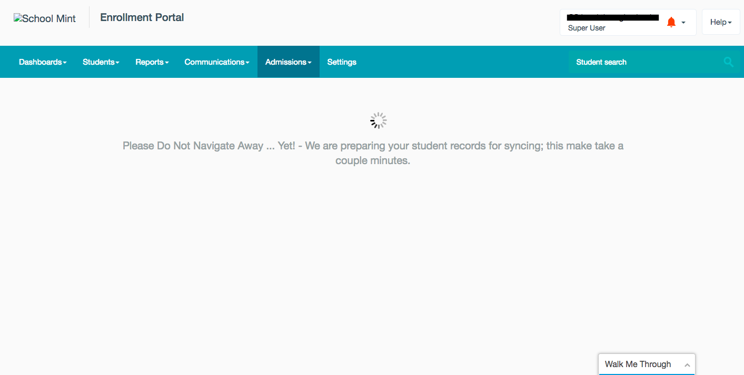Go to Settings in the navigation bar
The image size is (744, 375).
pos(342,62)
